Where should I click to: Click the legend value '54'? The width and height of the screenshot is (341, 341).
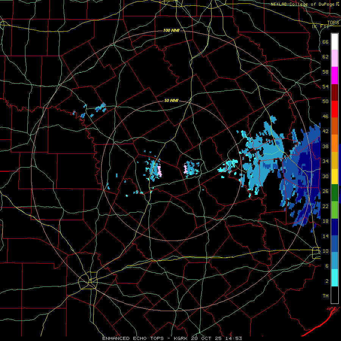pyautogui.click(x=325, y=86)
